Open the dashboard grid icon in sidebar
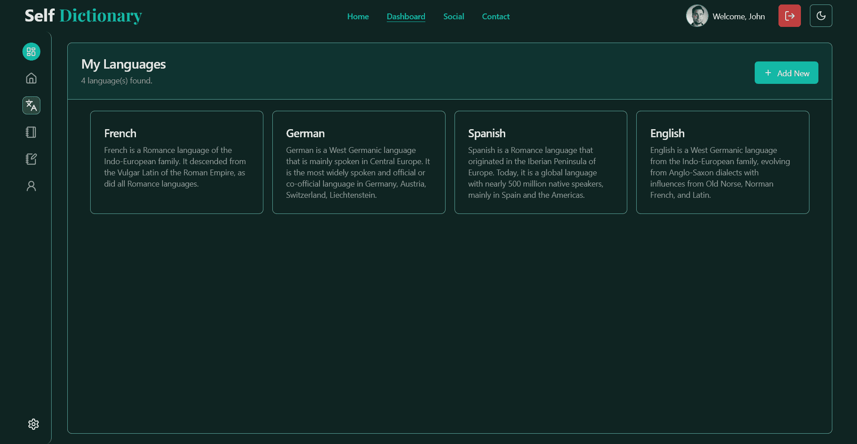The height and width of the screenshot is (444, 857). [x=31, y=52]
